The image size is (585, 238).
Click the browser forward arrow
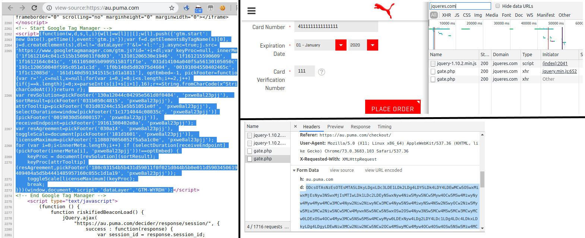(x=22, y=8)
